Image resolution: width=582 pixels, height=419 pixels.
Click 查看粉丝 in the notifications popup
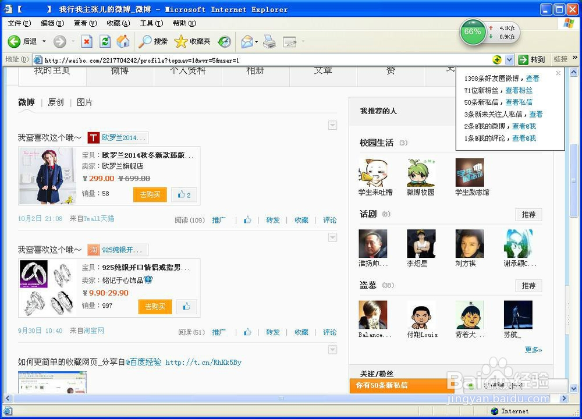519,90
